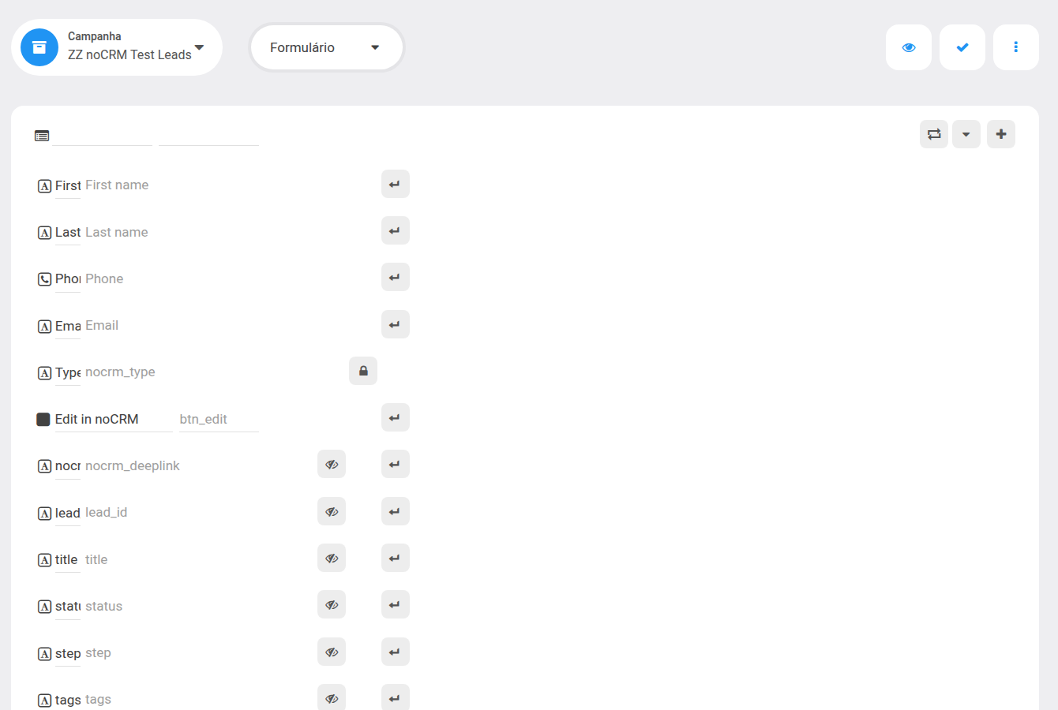Click the phone type icon beside Phone
The width and height of the screenshot is (1058, 710).
pyautogui.click(x=45, y=279)
